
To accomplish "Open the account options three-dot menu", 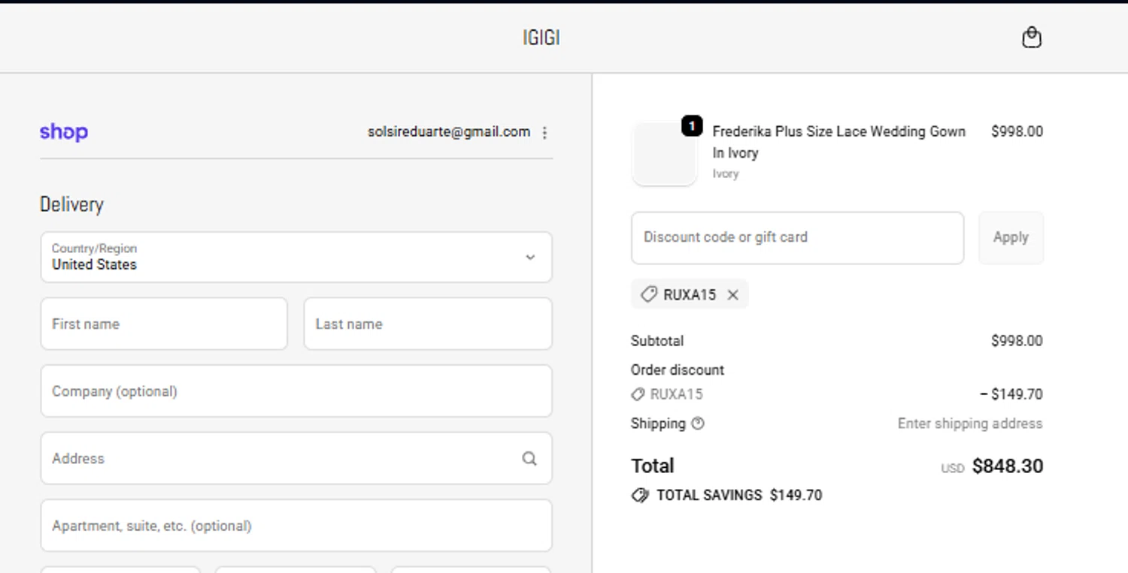I will pos(545,133).
